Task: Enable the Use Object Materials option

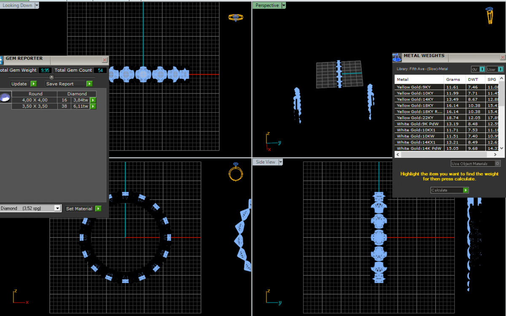Action: point(498,164)
